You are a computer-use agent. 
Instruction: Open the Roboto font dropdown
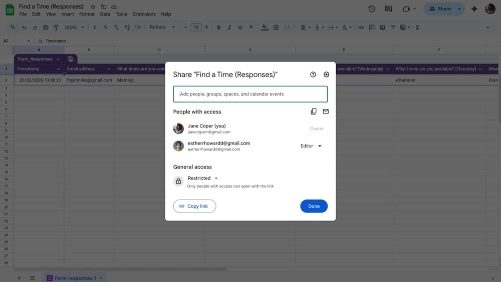(x=162, y=27)
